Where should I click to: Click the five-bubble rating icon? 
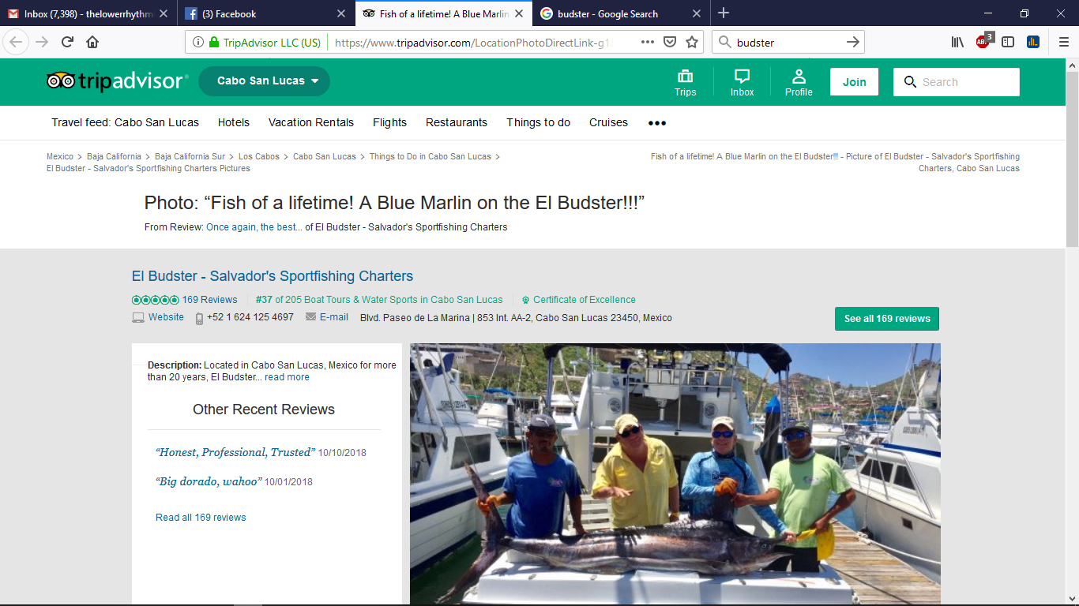point(155,300)
